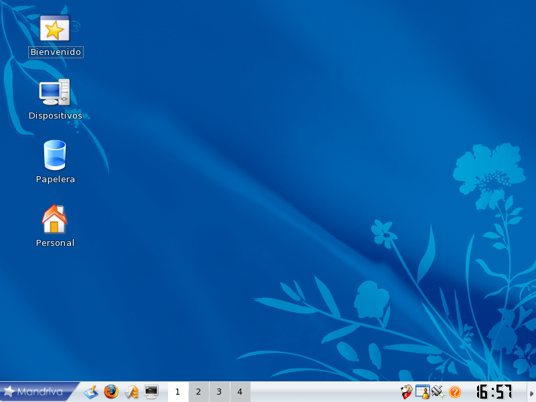
Task: Click the network plug tray icon
Action: (x=438, y=392)
